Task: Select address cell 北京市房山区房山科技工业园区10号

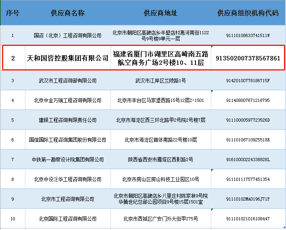Action: [x=160, y=179]
